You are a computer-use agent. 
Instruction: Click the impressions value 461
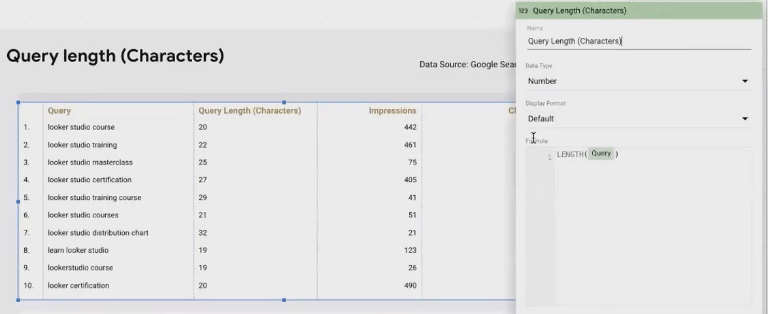[x=410, y=145]
